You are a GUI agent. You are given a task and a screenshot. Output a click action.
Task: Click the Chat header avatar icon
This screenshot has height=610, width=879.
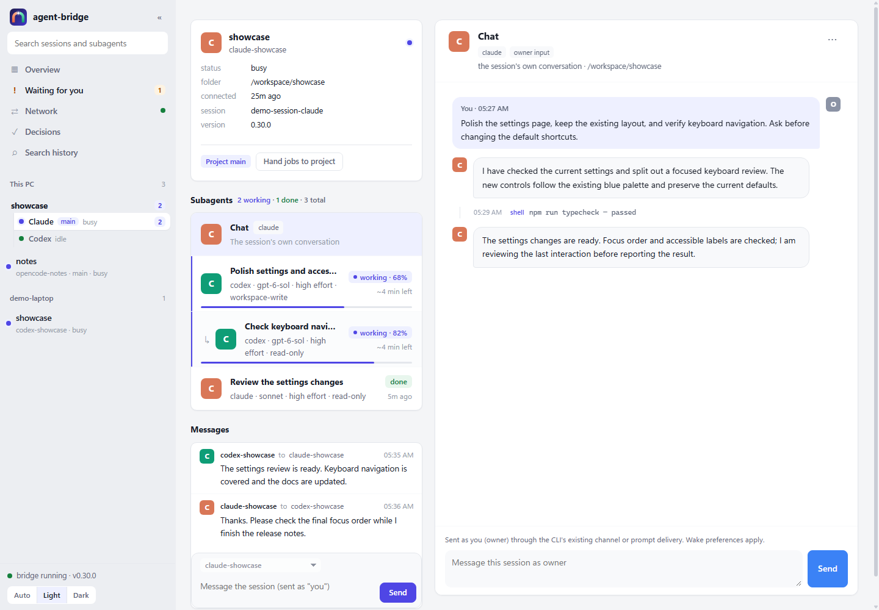pyautogui.click(x=459, y=41)
